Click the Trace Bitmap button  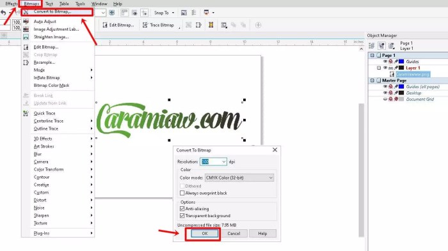click(158, 25)
